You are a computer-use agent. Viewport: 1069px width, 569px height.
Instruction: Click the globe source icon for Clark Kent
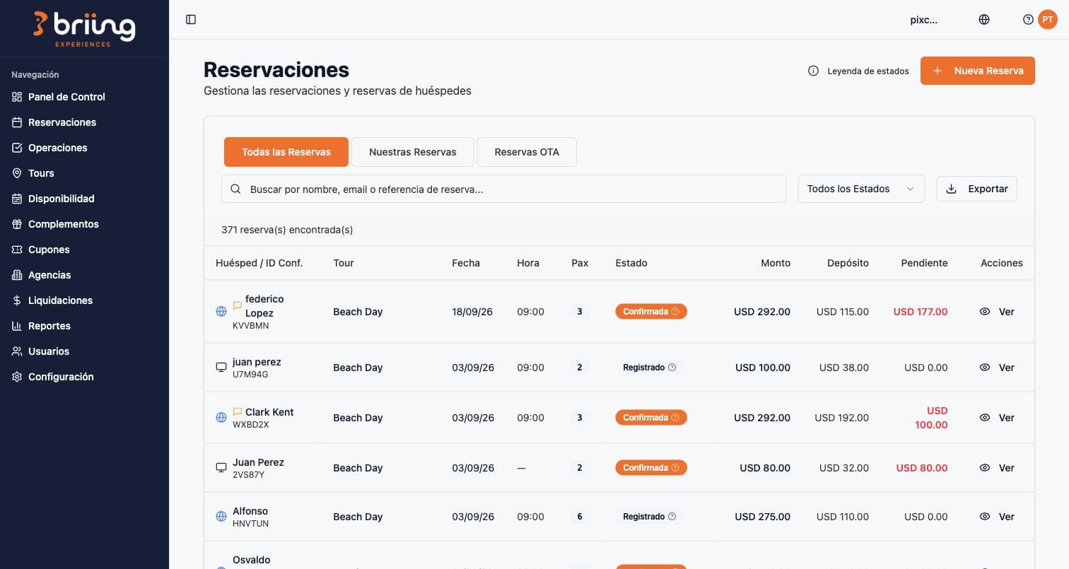point(221,418)
